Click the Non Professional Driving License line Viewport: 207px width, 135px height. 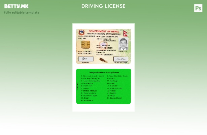[x=104, y=34]
